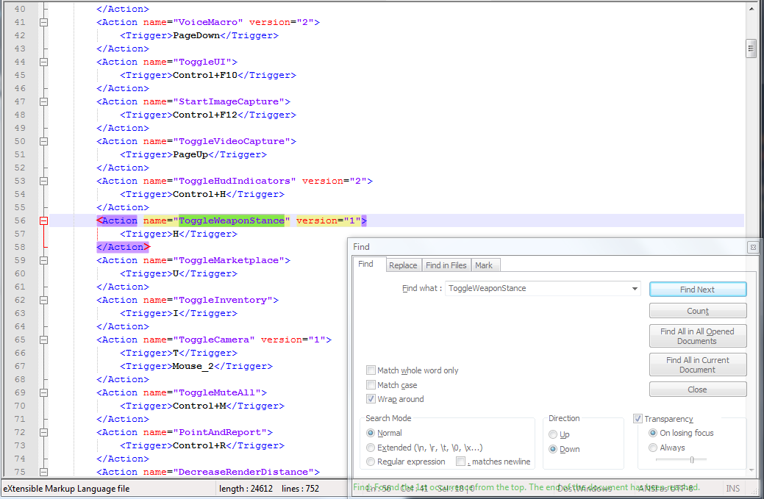The width and height of the screenshot is (764, 499).
Task: Click the eXtensible Markup Language file status entry
Action: pos(66,488)
